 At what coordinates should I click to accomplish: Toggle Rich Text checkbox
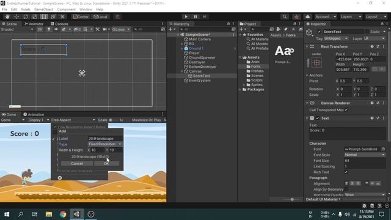tap(346, 172)
